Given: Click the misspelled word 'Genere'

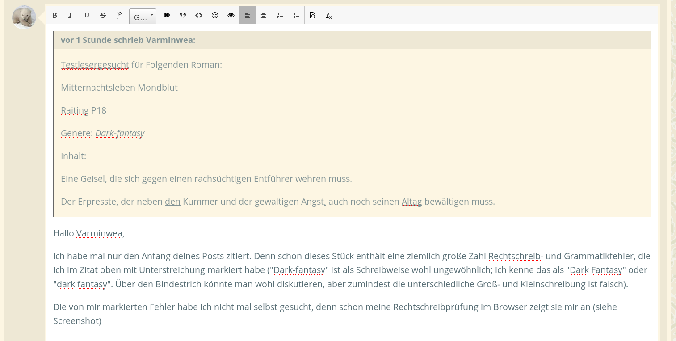Looking at the screenshot, I should [x=76, y=133].
